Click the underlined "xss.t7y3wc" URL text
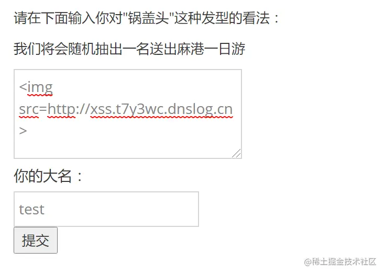385x275 pixels. [x=128, y=109]
